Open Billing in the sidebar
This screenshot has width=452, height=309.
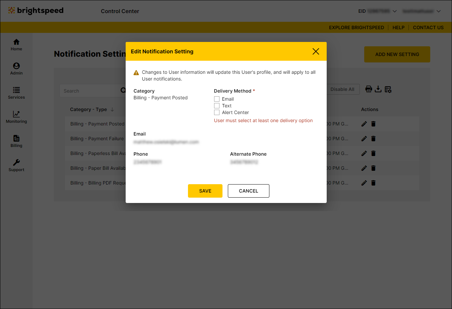click(x=16, y=142)
